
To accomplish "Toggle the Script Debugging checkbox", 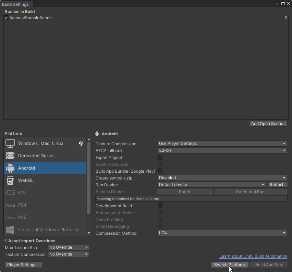I will click(160, 226).
